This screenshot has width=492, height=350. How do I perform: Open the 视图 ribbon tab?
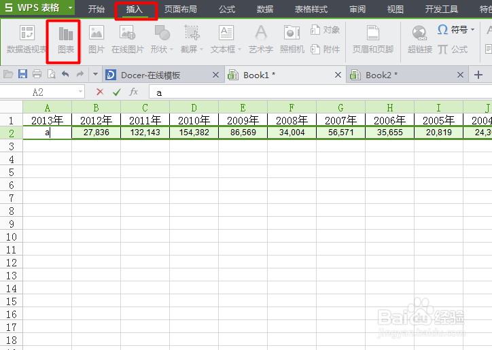395,9
